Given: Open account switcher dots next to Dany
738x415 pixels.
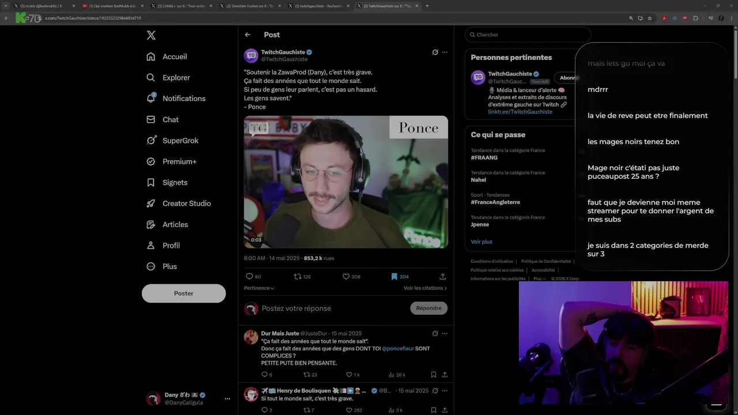Looking at the screenshot, I should (x=227, y=398).
